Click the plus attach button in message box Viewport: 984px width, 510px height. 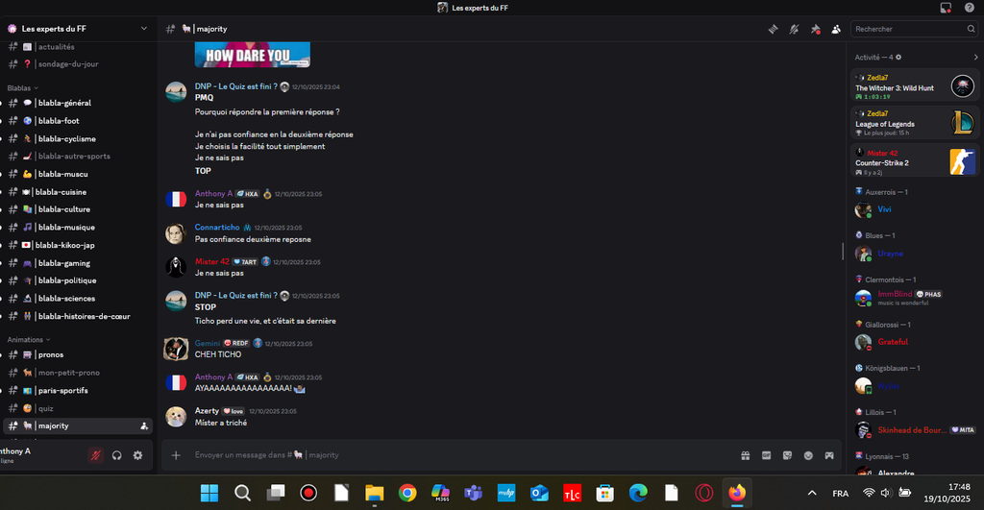[176, 455]
